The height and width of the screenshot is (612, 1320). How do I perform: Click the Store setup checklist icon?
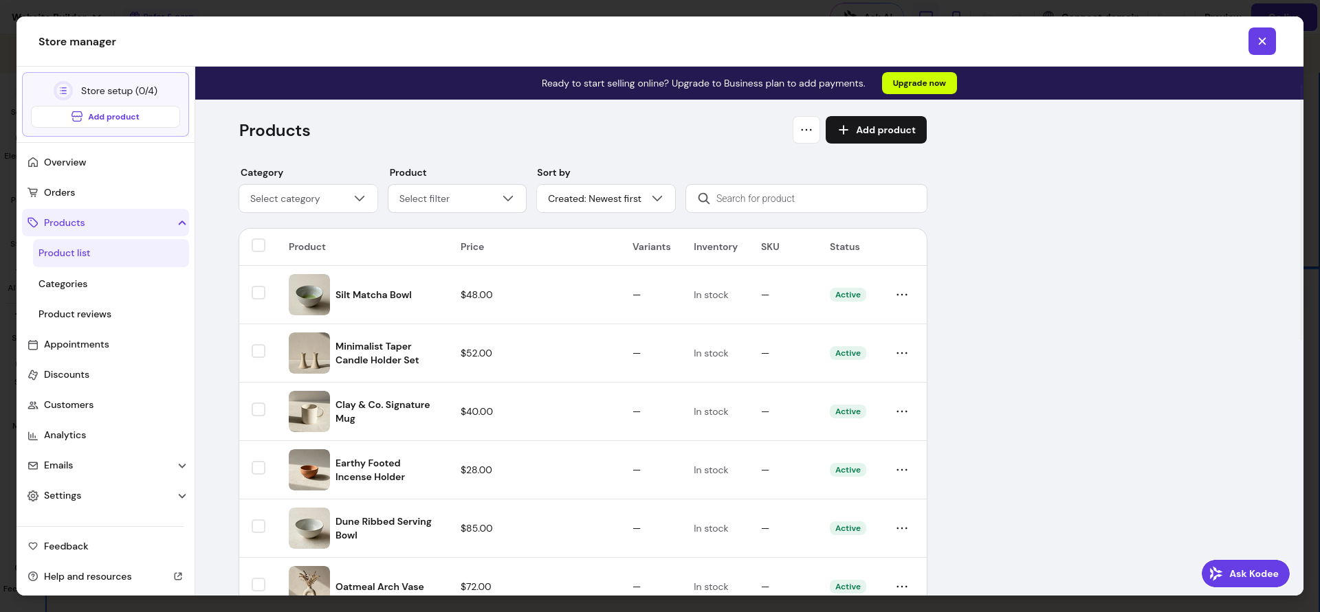[x=63, y=91]
